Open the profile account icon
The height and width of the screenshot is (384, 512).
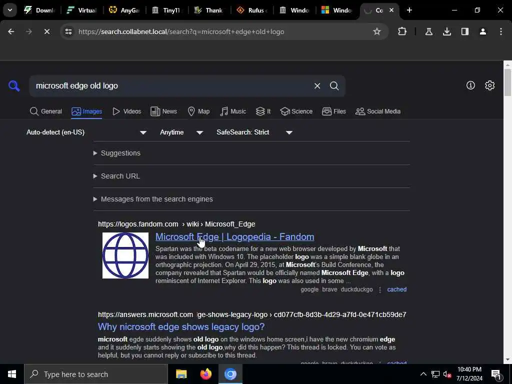click(x=482, y=31)
